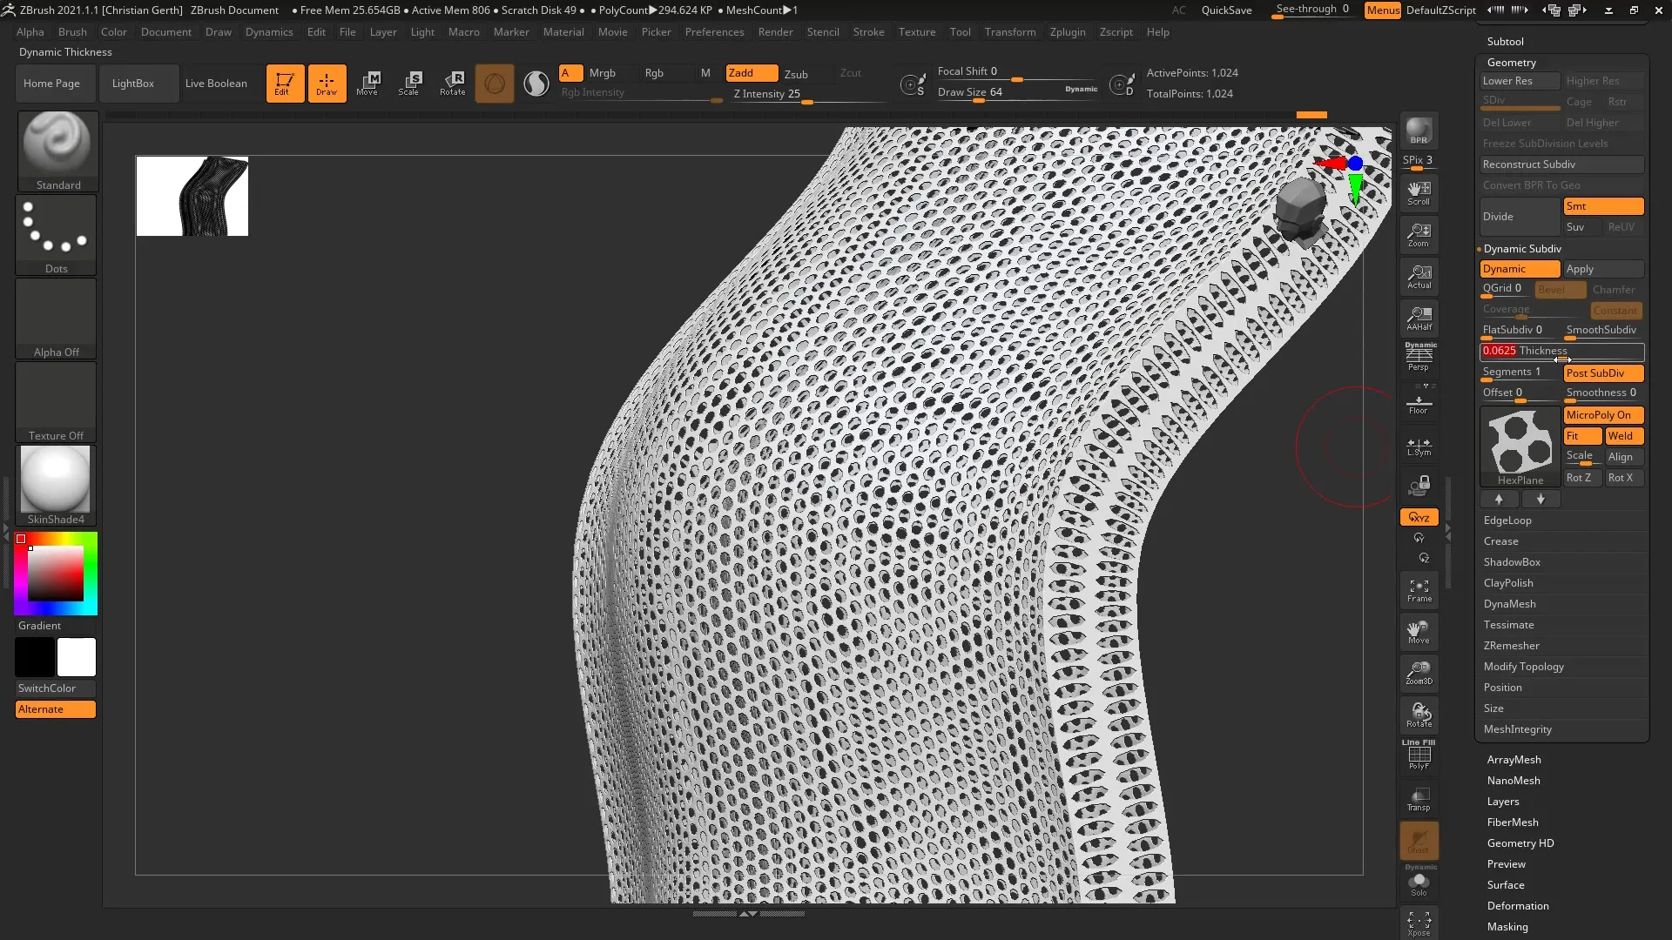Click the Thickness slider
Screen dimensions: 1672x940
[1561, 352]
